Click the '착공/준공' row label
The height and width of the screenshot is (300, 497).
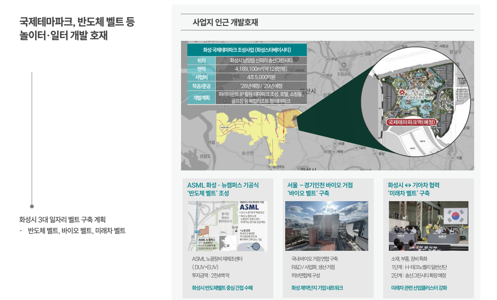pyautogui.click(x=201, y=86)
